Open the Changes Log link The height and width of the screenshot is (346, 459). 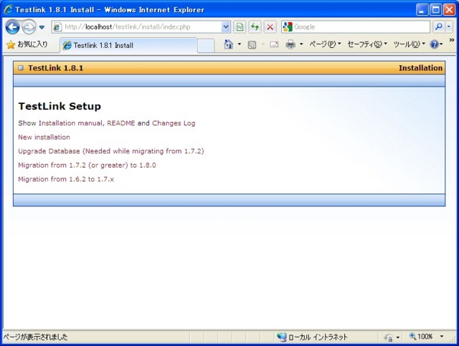174,123
